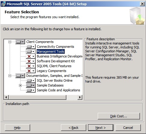The height and width of the screenshot is (134, 146).
Task: Open Sample Databases install-state dropdown icon
Action: click(31, 85)
